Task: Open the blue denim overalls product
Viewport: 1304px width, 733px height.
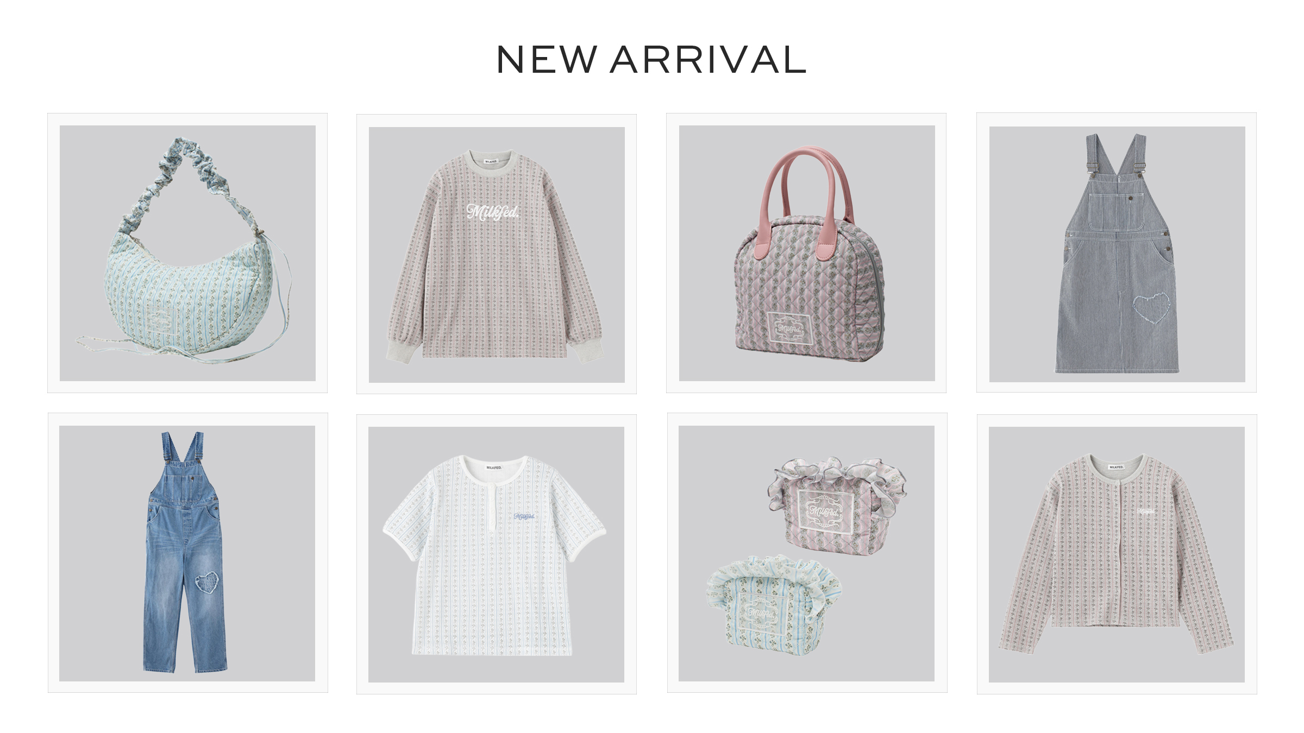Action: pyautogui.click(x=188, y=553)
